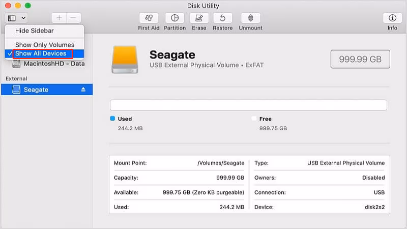Maximize the Disk Utility window
The image size is (407, 229).
(28, 6)
